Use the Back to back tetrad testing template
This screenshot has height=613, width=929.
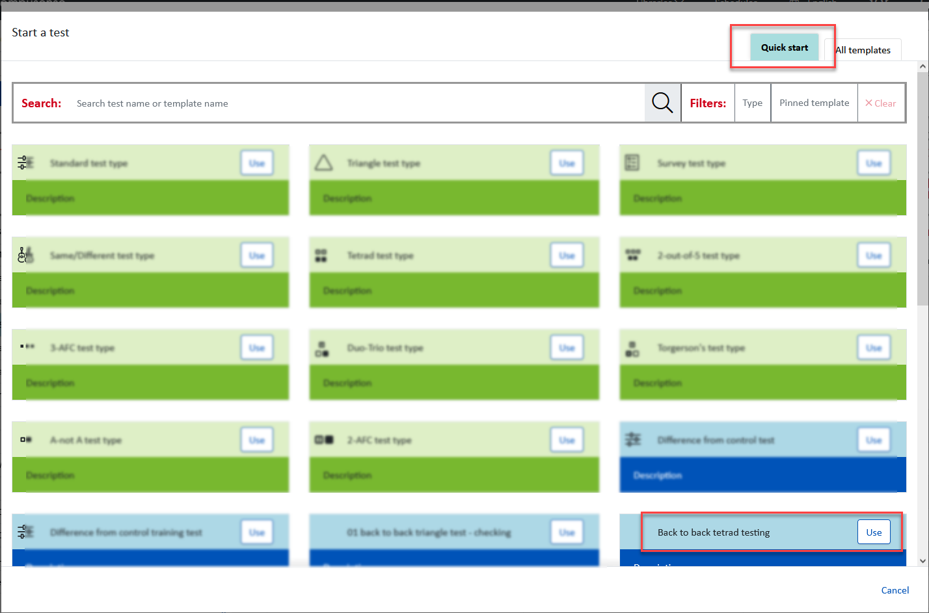873,532
